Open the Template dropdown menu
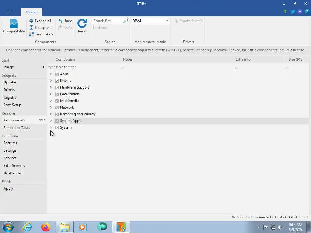 click(x=41, y=34)
